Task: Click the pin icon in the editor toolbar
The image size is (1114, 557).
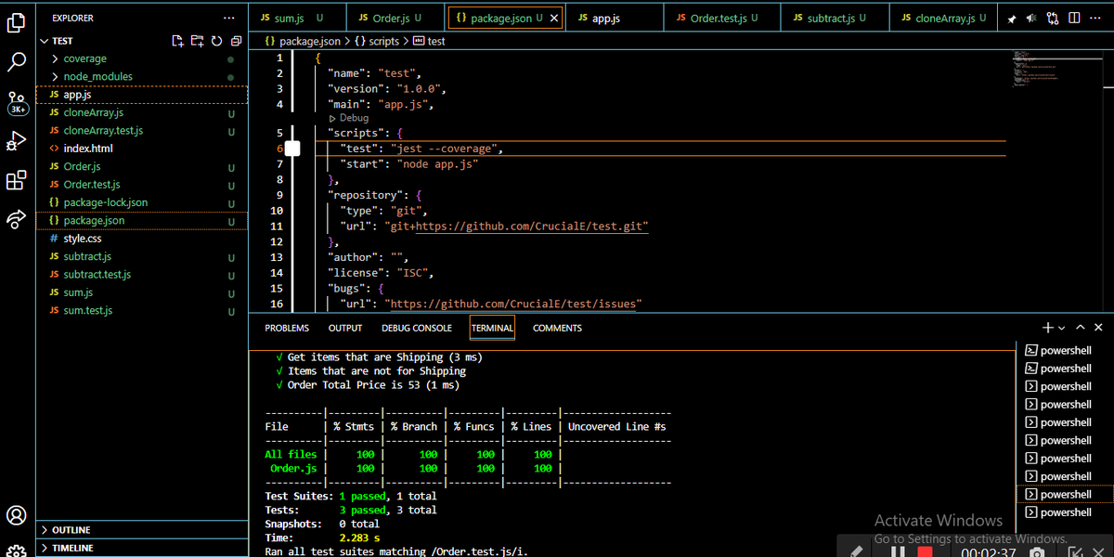Action: click(1012, 19)
